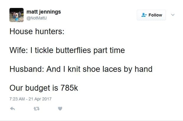Click the person-plus icon inside Follow

tap(144, 15)
